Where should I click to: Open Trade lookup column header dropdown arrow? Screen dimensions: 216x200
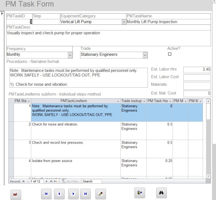click(x=144, y=101)
